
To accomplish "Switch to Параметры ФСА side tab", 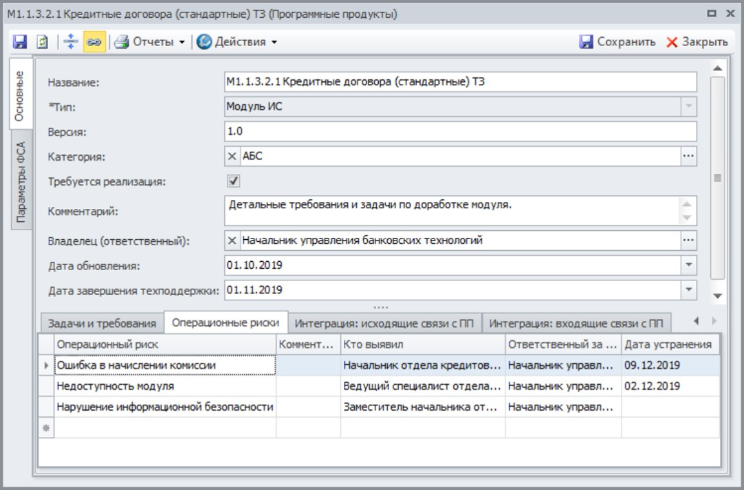I will pos(21,182).
